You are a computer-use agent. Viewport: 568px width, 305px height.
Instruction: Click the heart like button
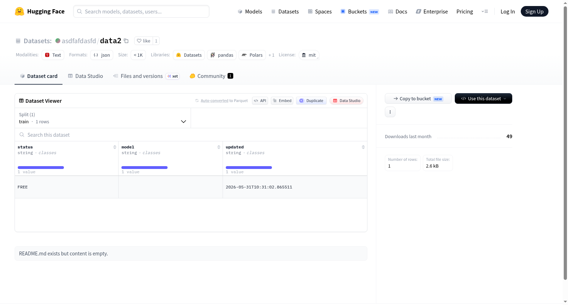coord(143,41)
